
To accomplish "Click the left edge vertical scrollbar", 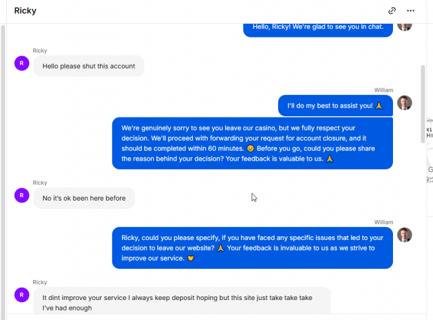I will tap(3, 172).
